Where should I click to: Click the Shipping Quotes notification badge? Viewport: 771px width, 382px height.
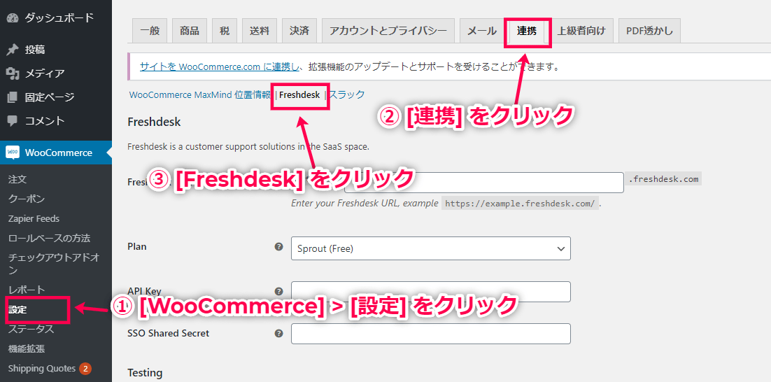(x=85, y=368)
